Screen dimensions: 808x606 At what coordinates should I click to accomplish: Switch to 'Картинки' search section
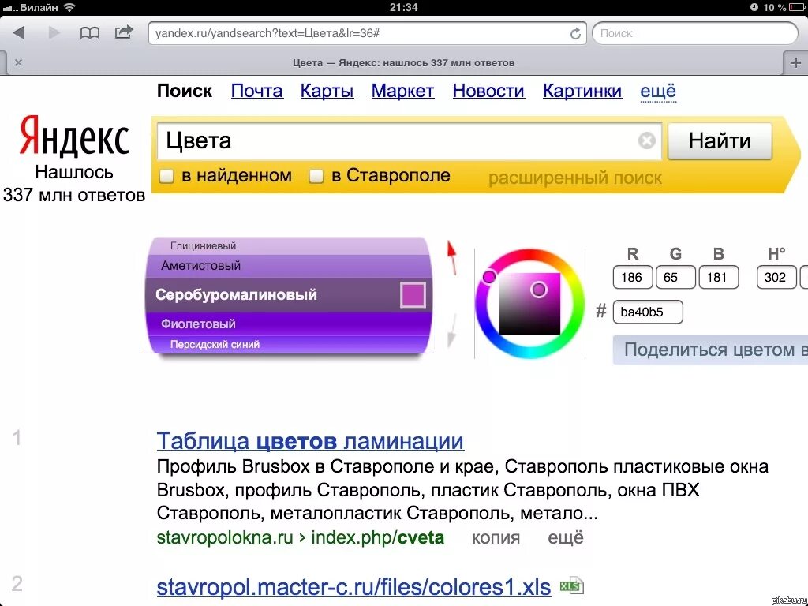pos(582,91)
